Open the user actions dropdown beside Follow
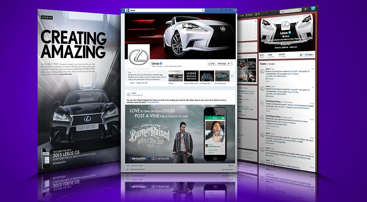 coord(301,55)
